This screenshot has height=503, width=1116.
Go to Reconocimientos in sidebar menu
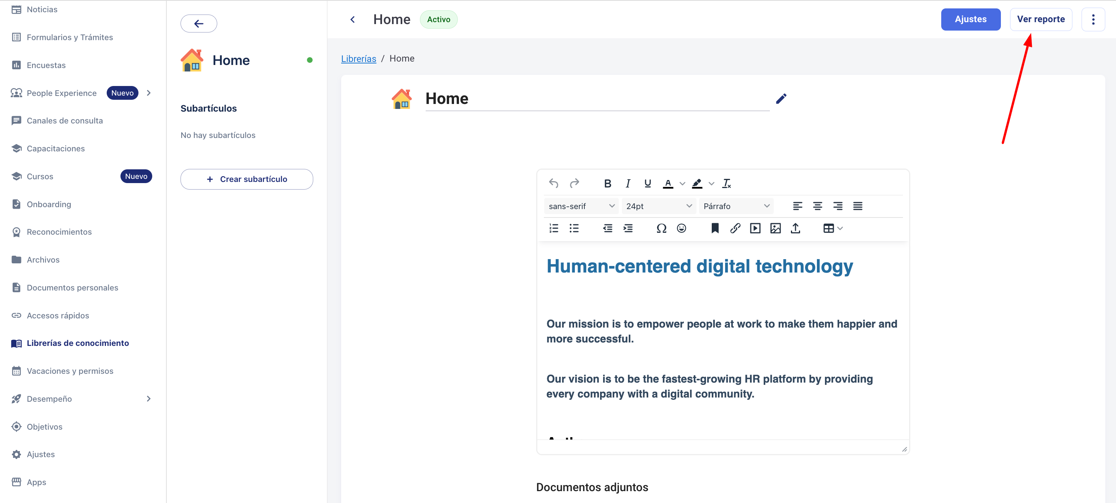(59, 232)
